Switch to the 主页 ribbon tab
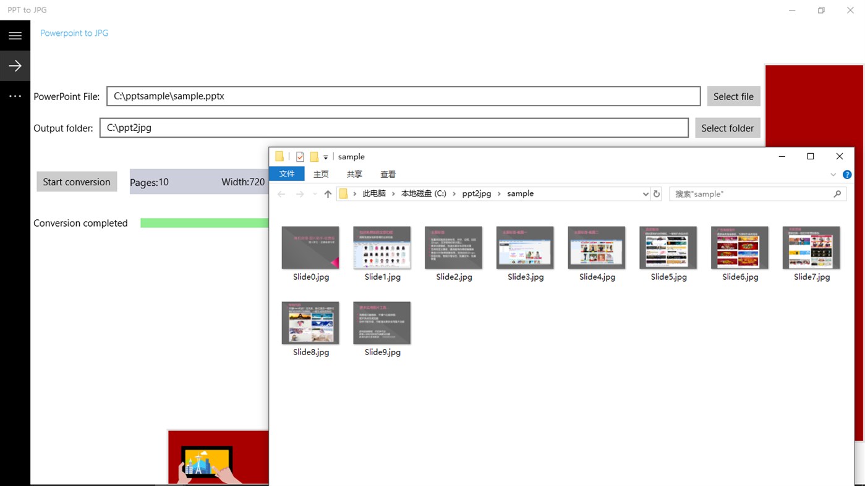This screenshot has height=486, width=865. tap(320, 174)
